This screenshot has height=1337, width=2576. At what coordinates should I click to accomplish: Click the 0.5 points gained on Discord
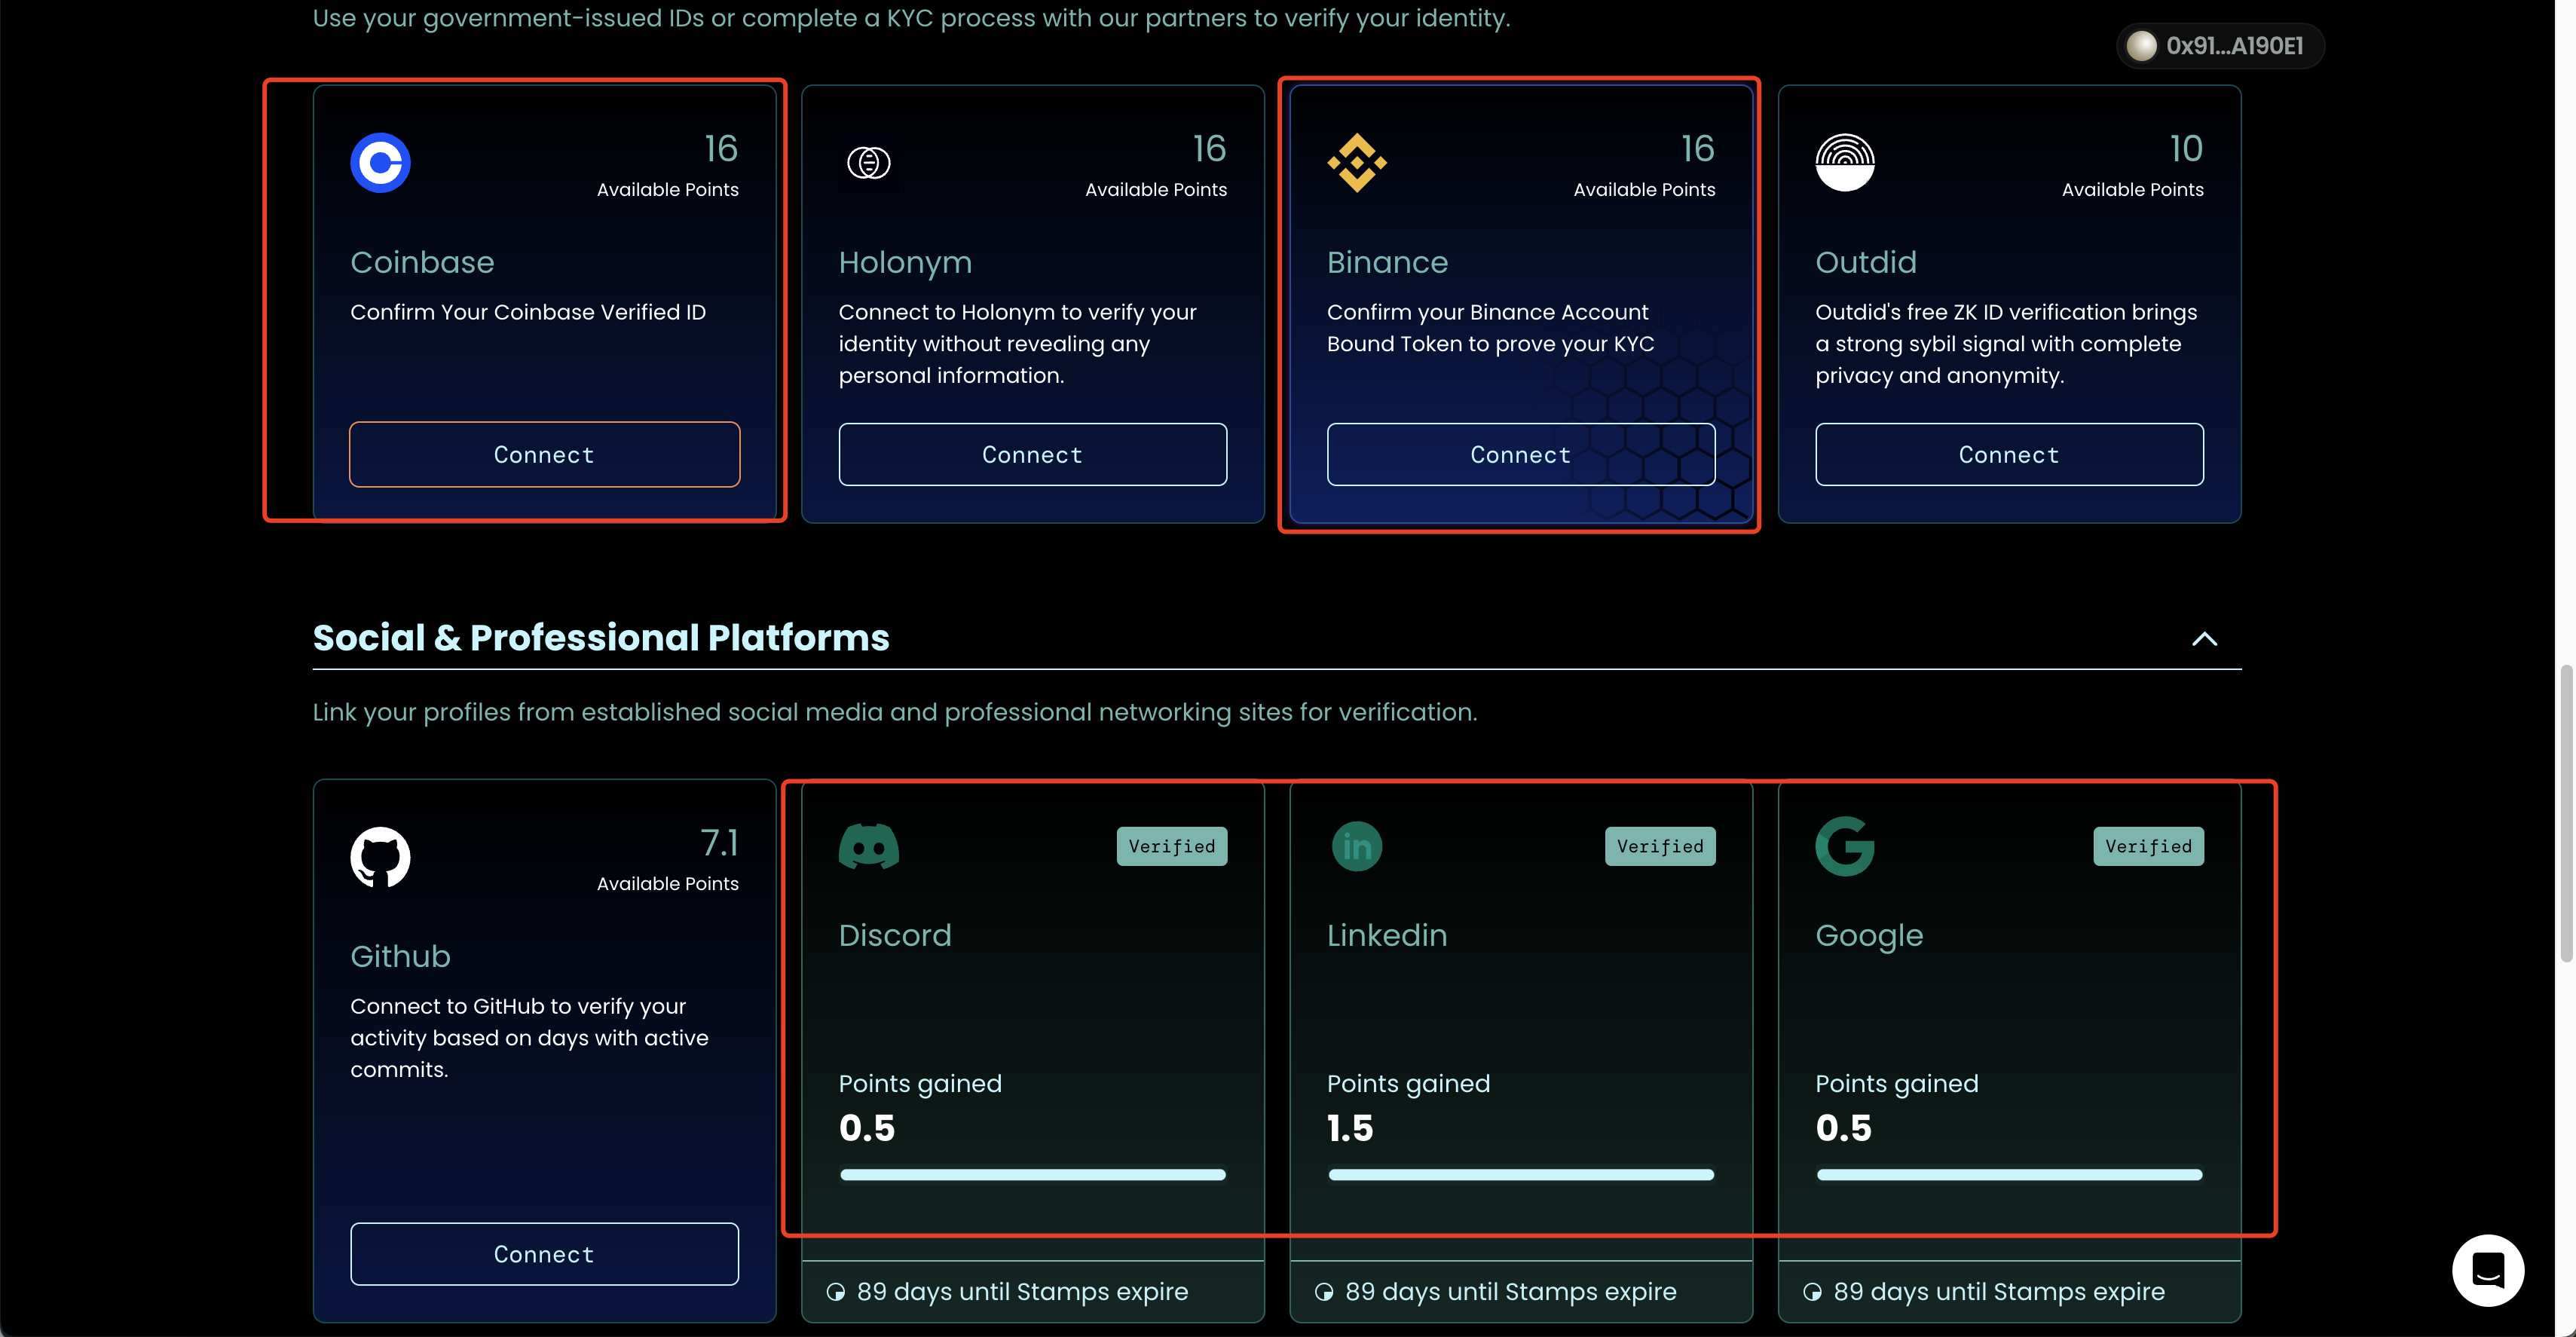867,1128
